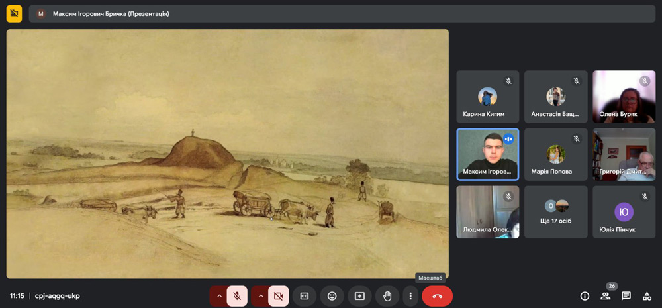662x308 pixels.
Task: Open more options three-dot menu
Action: coord(410,296)
